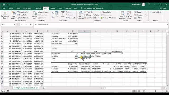
Task: Add a new sheet with plus icon
Action: pyautogui.click(x=44, y=88)
